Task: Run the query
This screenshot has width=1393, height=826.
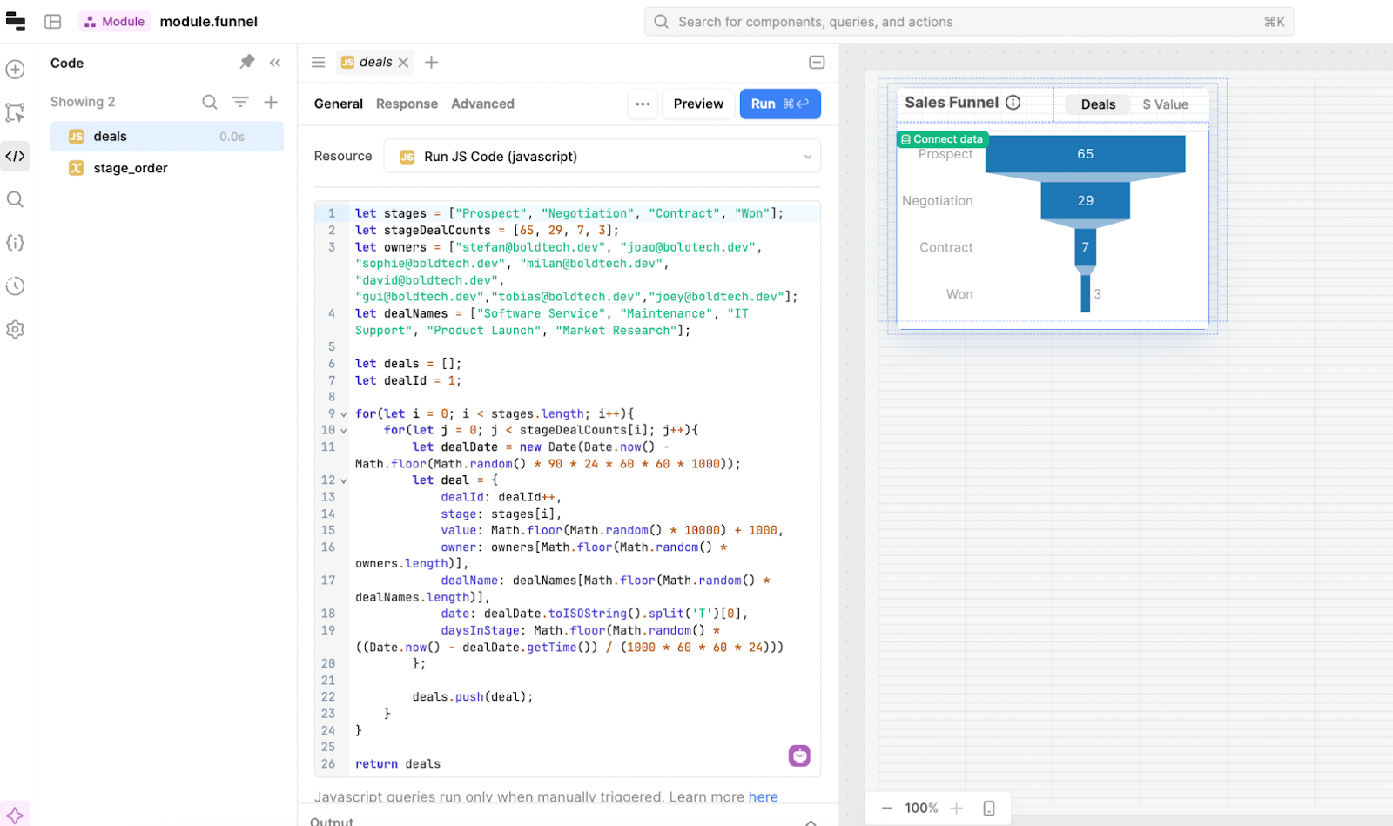Action: coord(780,104)
